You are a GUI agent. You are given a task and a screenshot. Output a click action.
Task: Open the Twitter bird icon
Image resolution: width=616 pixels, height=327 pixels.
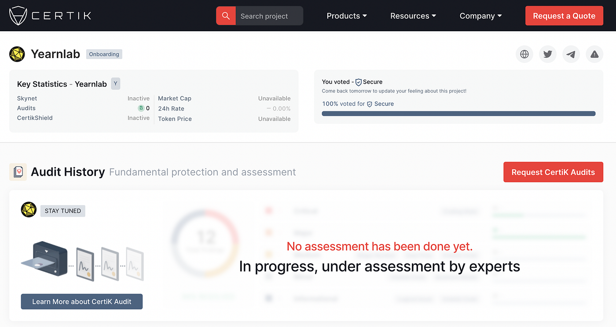tap(547, 54)
